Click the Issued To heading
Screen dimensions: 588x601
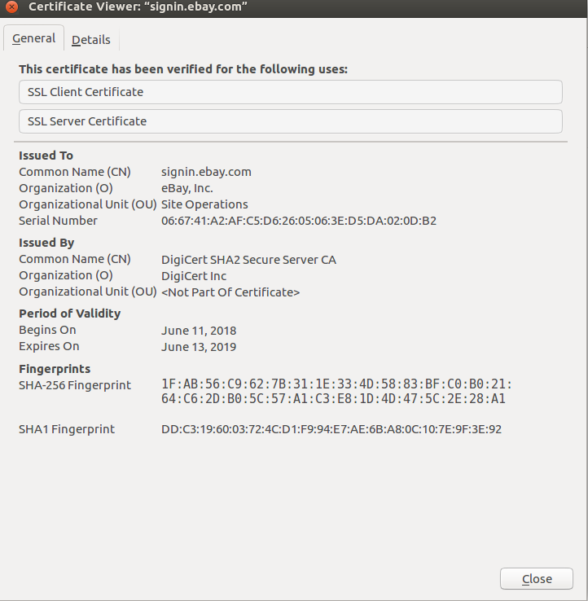pyautogui.click(x=46, y=156)
